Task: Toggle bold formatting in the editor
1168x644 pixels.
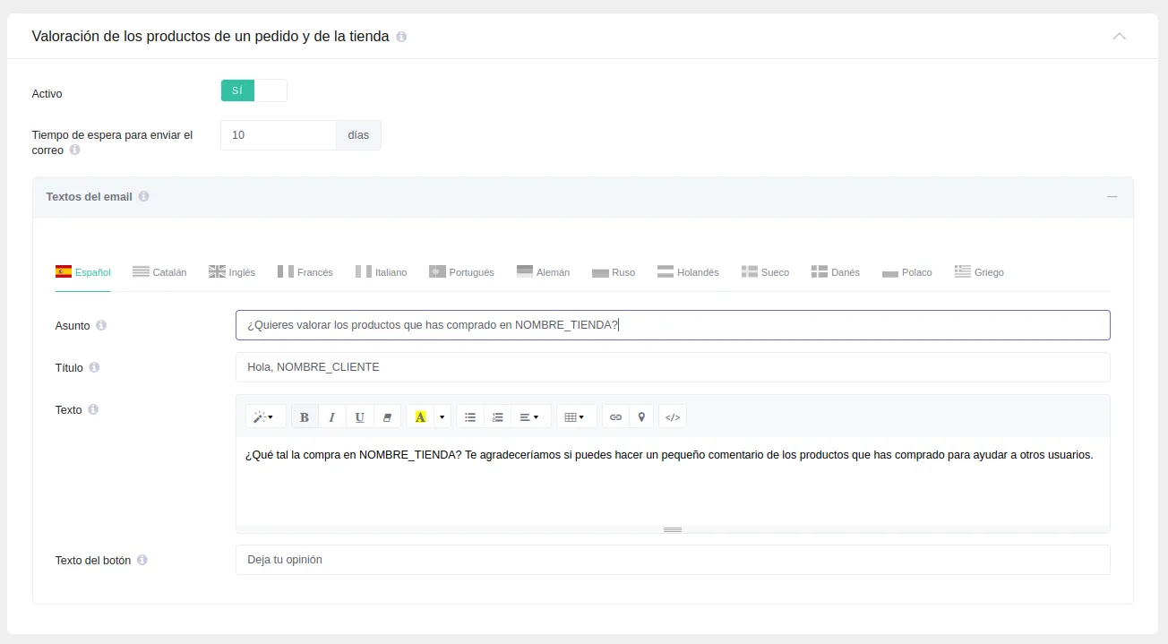Action: [x=305, y=416]
